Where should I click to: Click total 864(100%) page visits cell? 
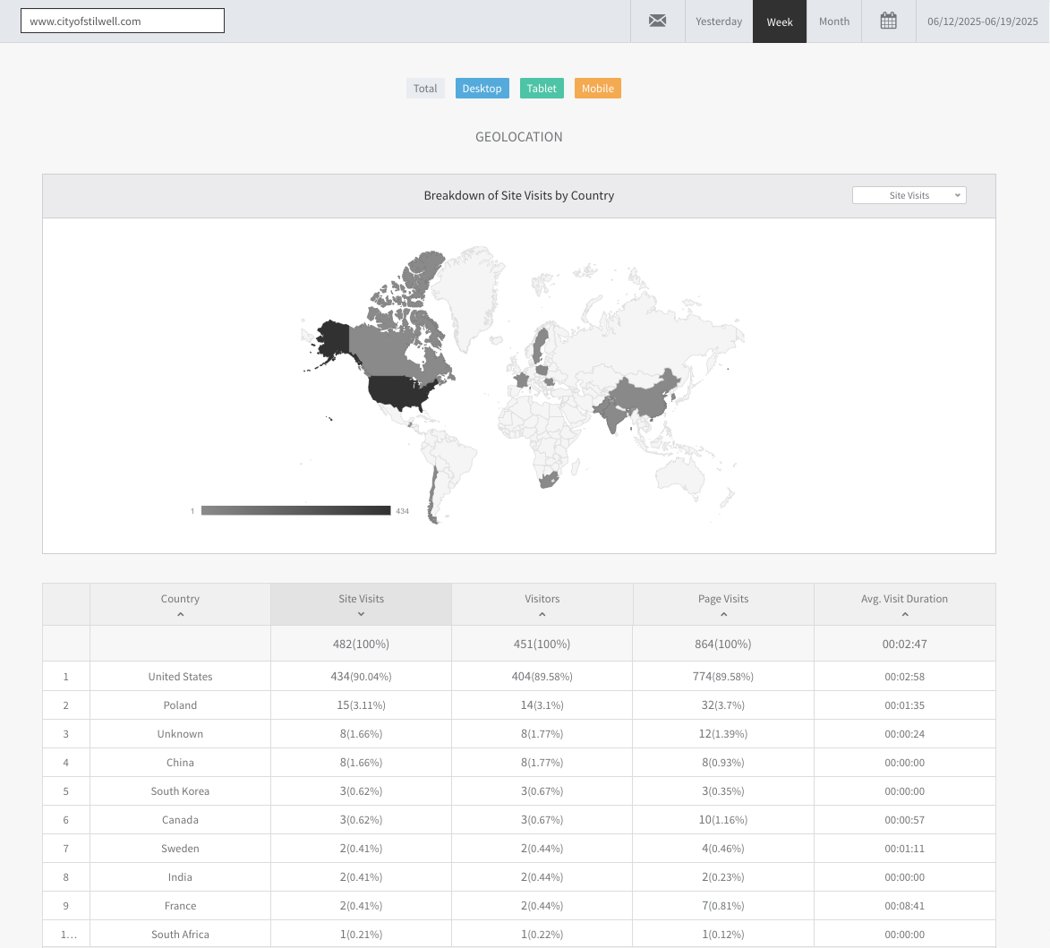pos(723,644)
